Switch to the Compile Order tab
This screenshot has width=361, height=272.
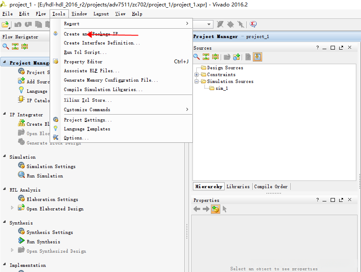[271, 186]
